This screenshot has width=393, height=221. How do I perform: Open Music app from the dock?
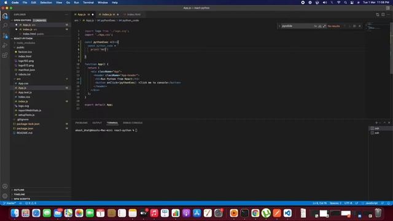tap(154, 213)
